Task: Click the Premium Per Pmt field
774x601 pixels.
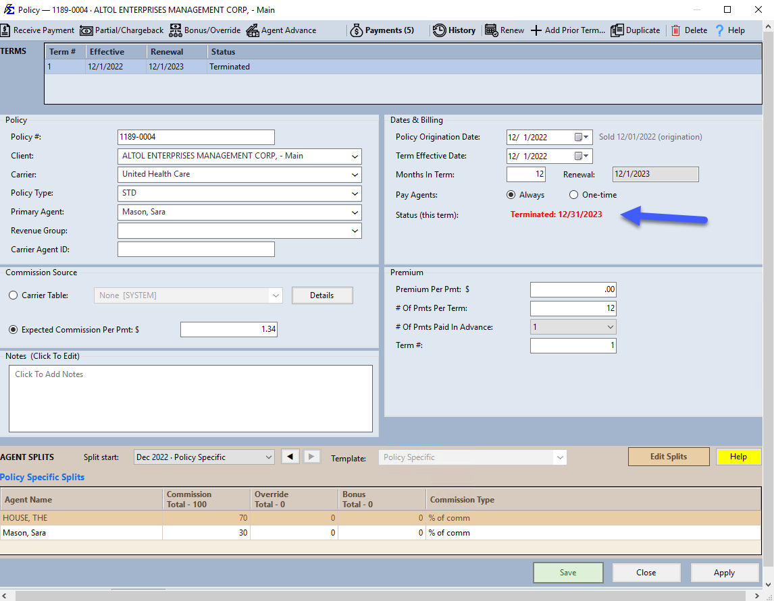Action: (573, 289)
